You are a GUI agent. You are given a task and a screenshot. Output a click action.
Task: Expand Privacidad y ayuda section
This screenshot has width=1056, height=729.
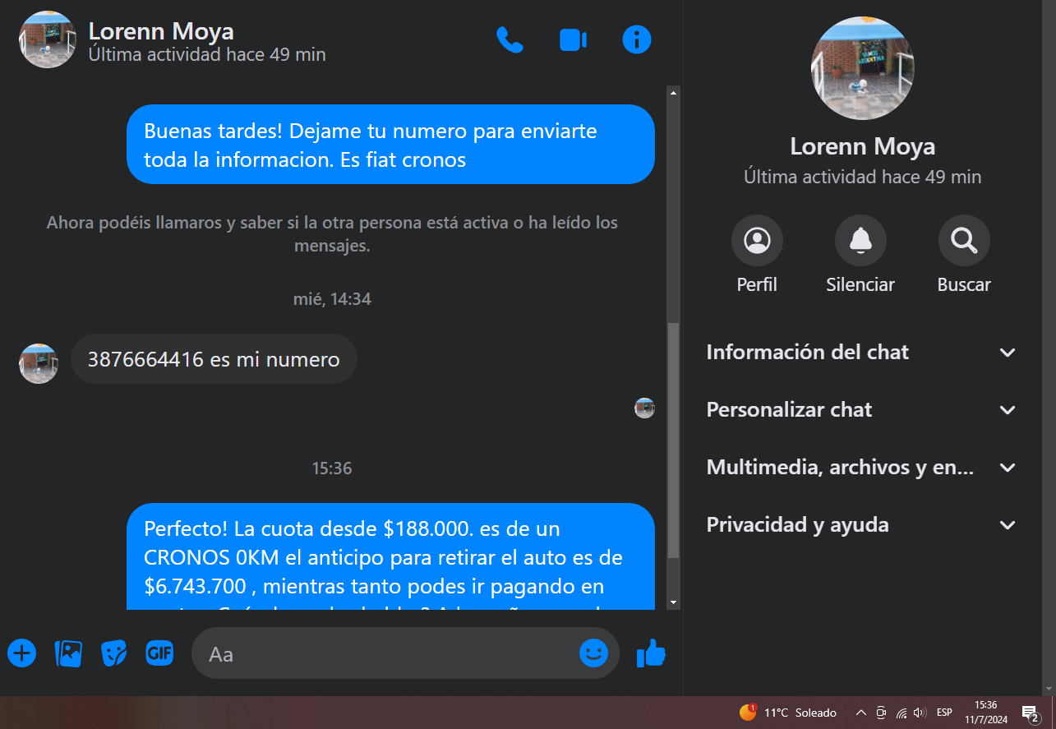861,525
